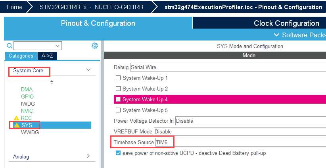Viewport: 326px width, 168px height.
Task: Go to Home breadcrumb
Action: pos(14,7)
